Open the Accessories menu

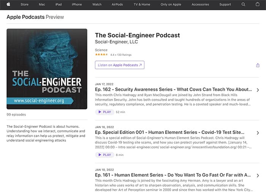(x=200, y=5)
